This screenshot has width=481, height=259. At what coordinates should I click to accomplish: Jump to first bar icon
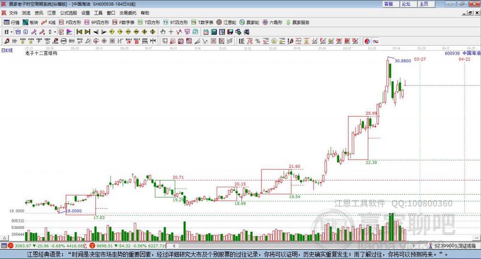pyautogui.click(x=79, y=32)
